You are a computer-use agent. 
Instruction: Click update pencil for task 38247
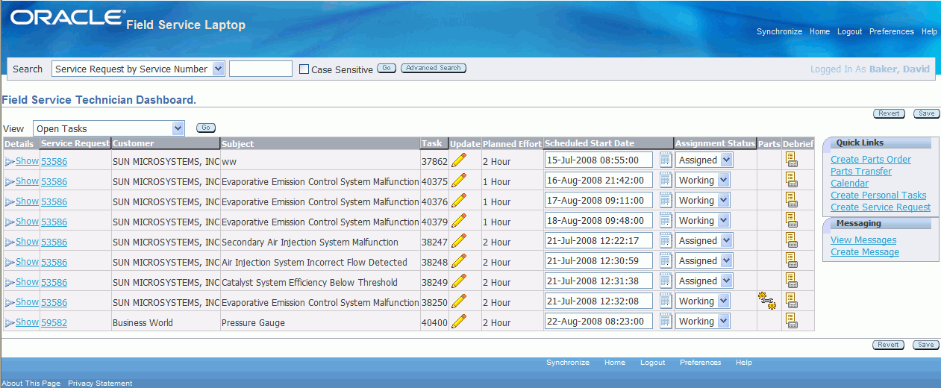(459, 240)
